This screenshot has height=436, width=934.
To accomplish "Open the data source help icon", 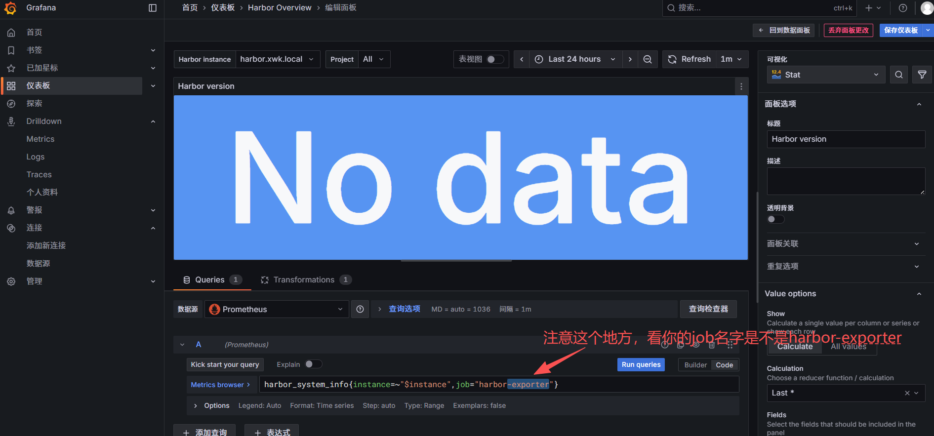I will [x=360, y=309].
